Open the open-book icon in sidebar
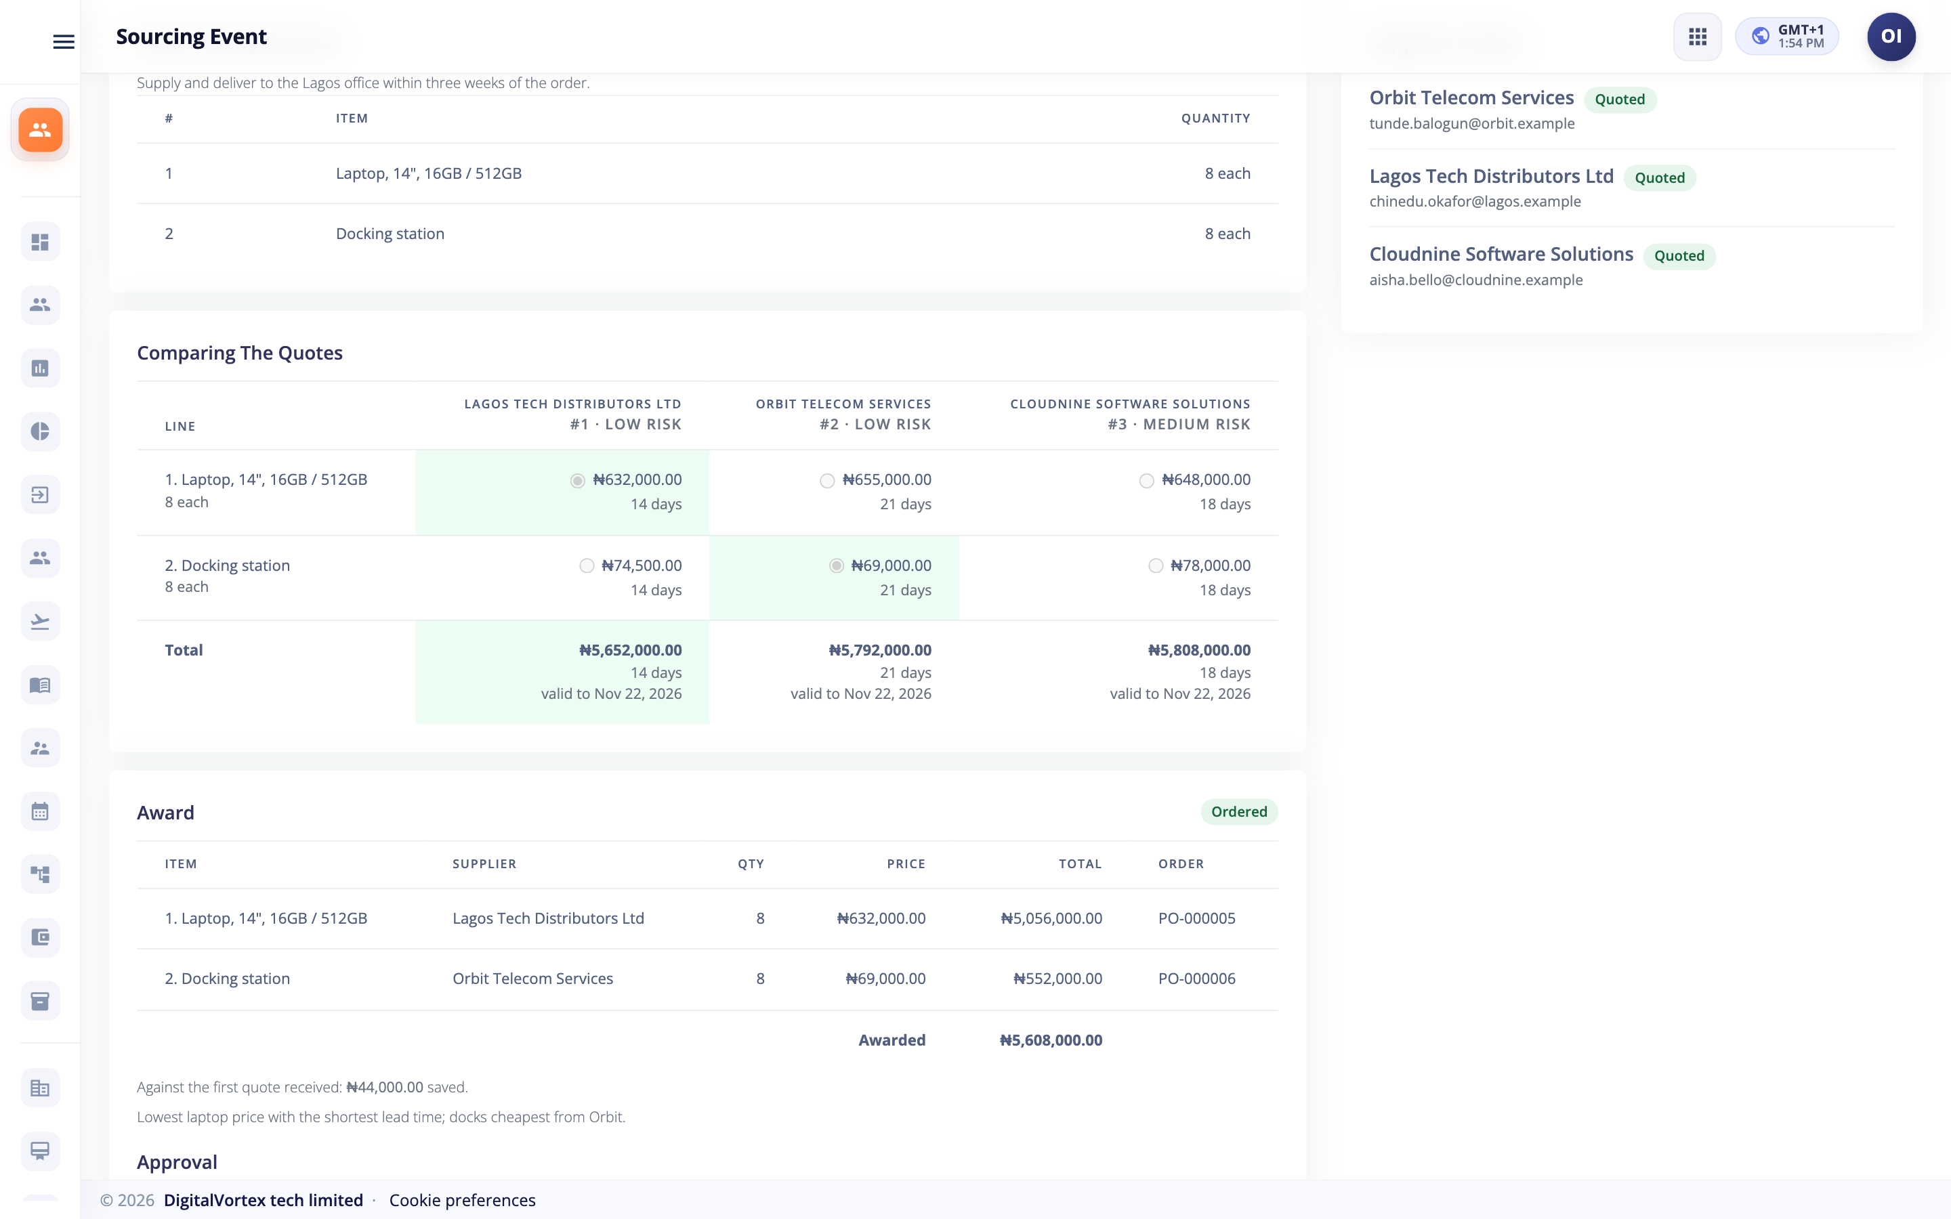1951x1219 pixels. pos(41,685)
